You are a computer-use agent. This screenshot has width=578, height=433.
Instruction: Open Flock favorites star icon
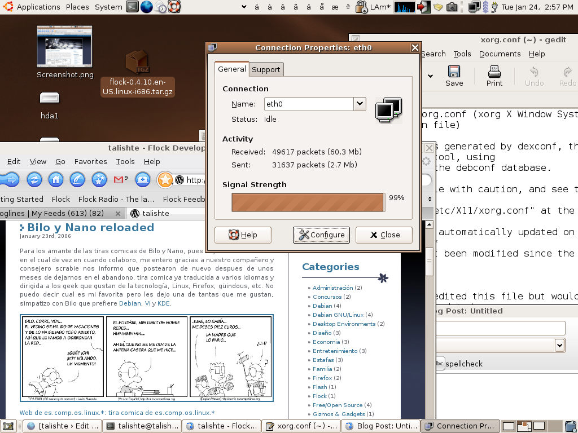coord(98,179)
